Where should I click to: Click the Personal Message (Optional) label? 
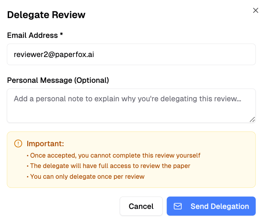click(58, 80)
